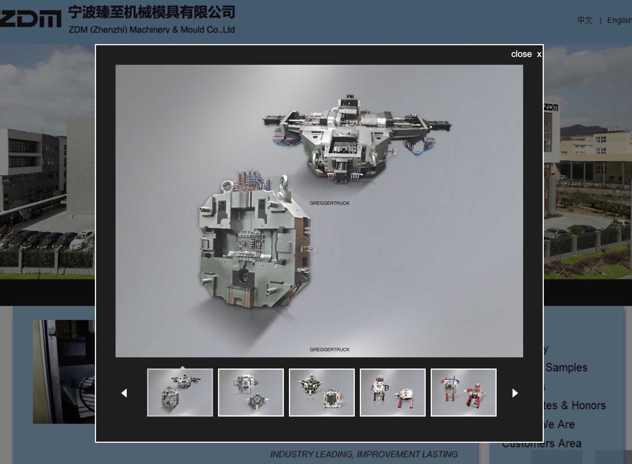Select the fifth thumbnail in gallery strip
Screen dimensions: 632x464
(x=464, y=392)
